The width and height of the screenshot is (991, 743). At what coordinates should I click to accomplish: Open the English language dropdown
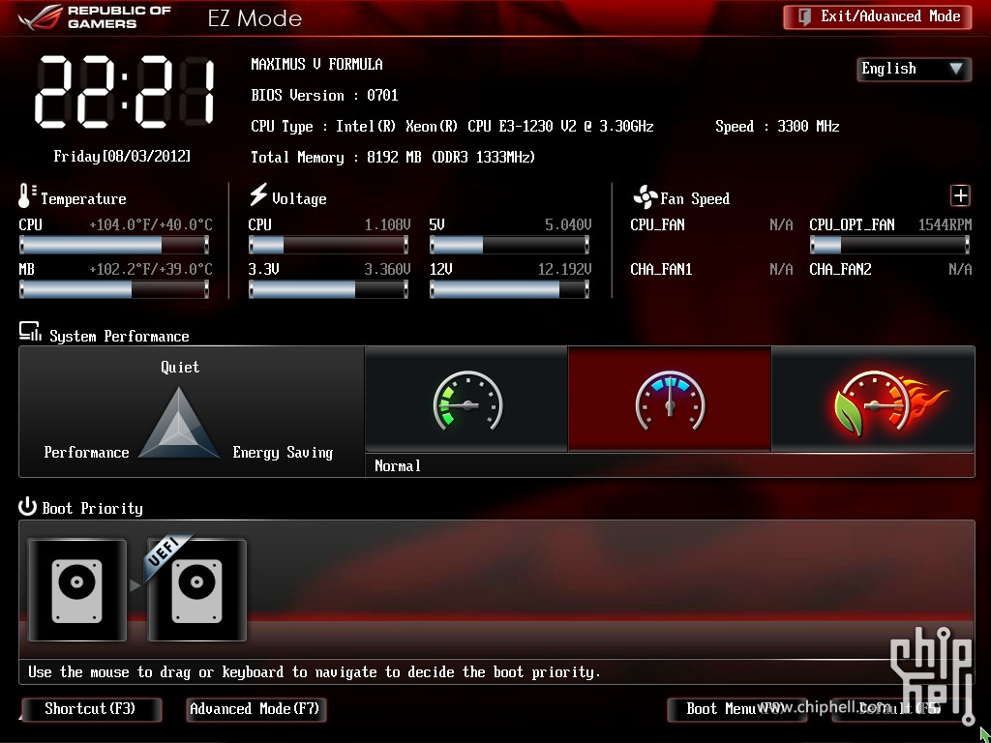tap(914, 69)
